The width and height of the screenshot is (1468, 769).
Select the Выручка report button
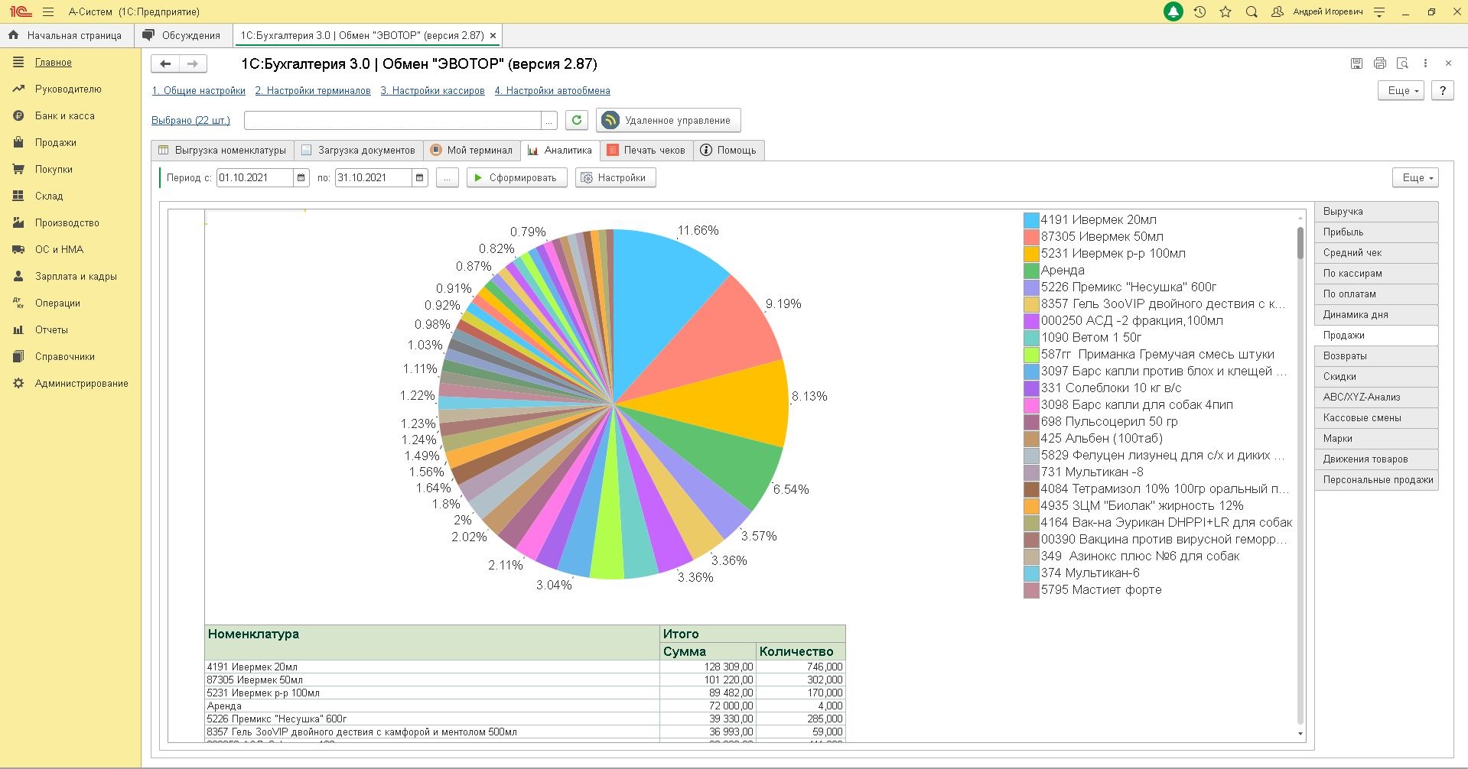tap(1376, 212)
